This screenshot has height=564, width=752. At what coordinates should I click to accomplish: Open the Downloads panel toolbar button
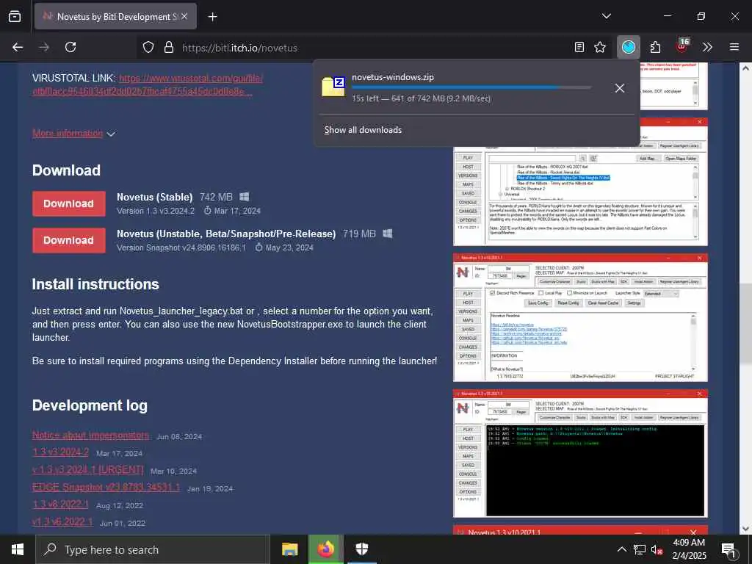click(629, 48)
